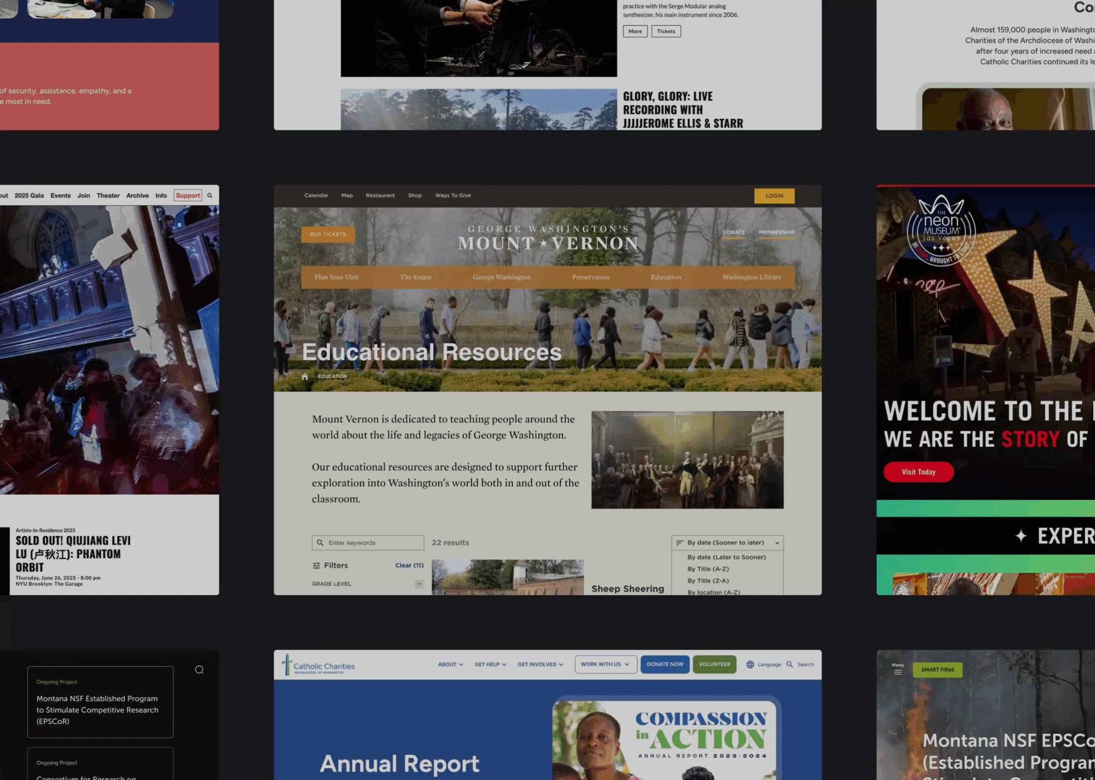Click the home breadcrumb icon under Educational Resources

(x=305, y=376)
